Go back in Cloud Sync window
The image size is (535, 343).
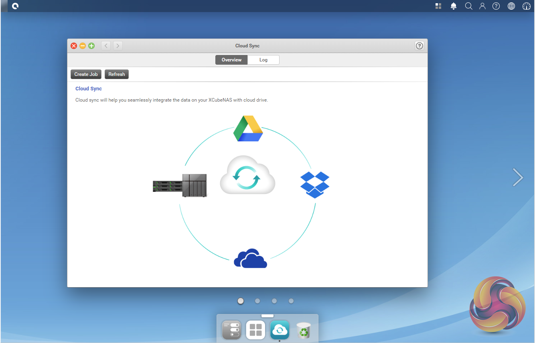[106, 46]
